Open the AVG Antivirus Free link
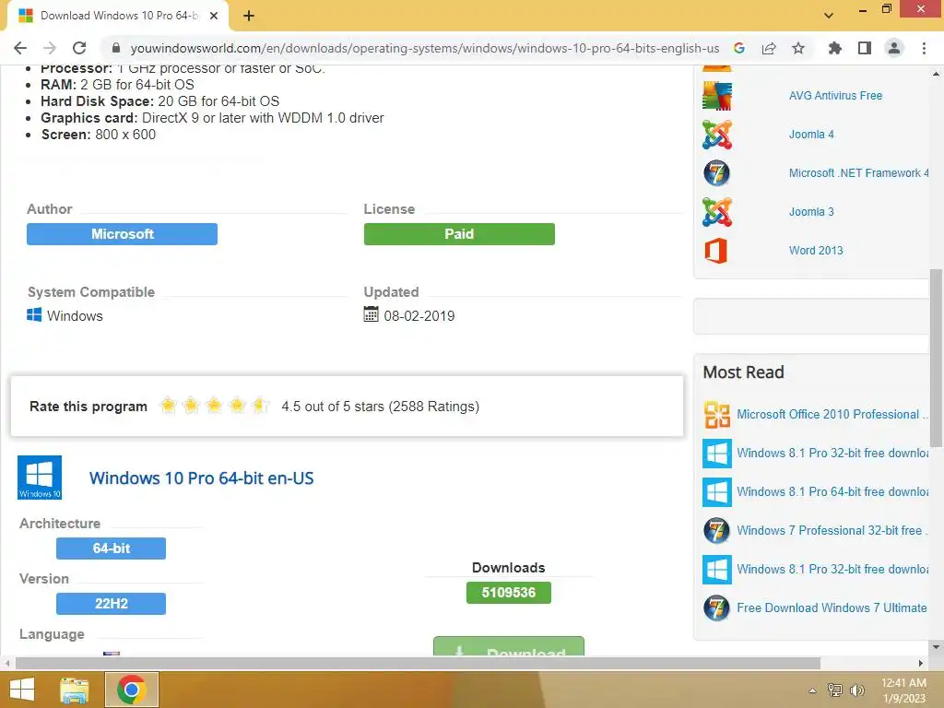The width and height of the screenshot is (944, 708). [835, 96]
